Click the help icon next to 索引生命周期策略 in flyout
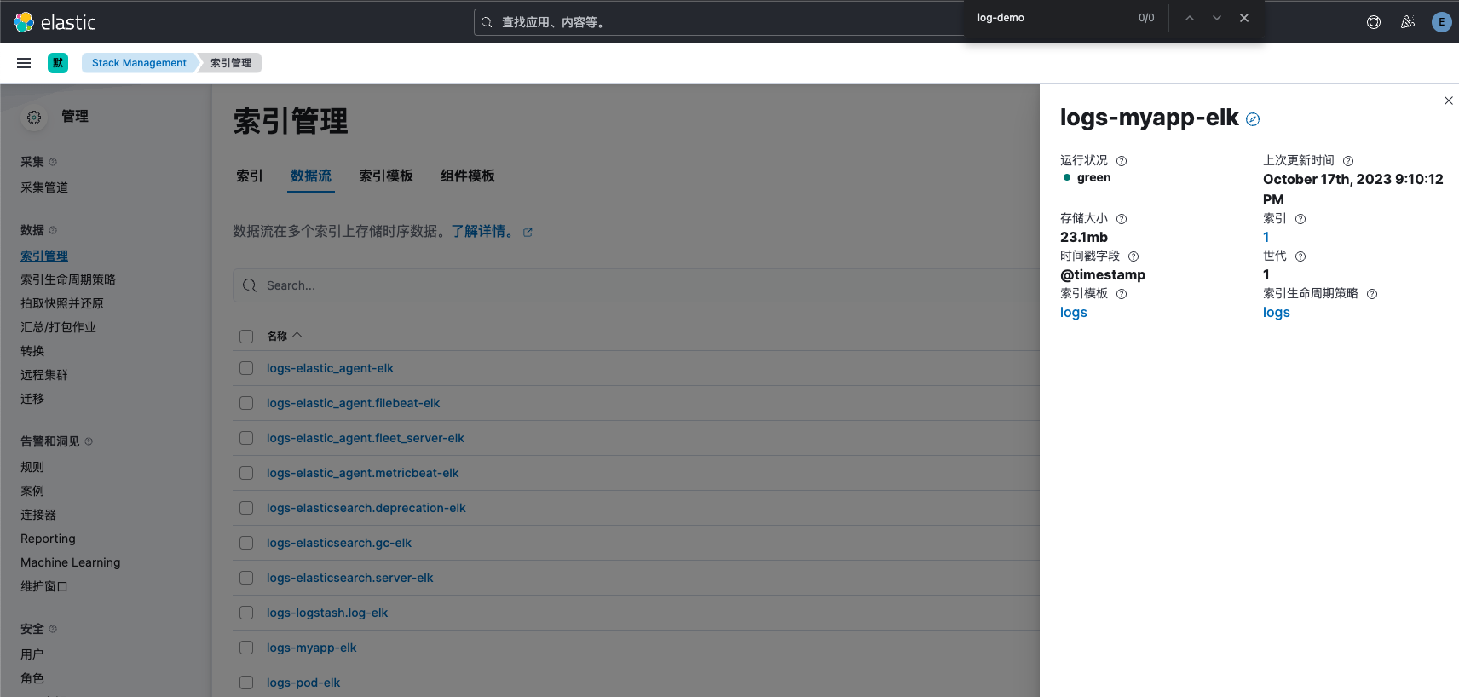This screenshot has width=1459, height=697. coord(1372,294)
